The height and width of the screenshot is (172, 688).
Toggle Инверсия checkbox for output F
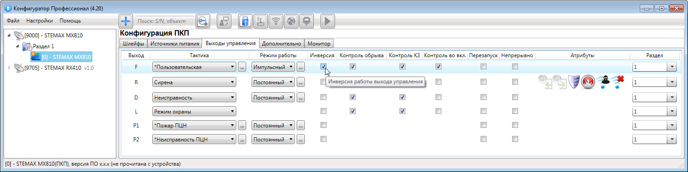(323, 66)
